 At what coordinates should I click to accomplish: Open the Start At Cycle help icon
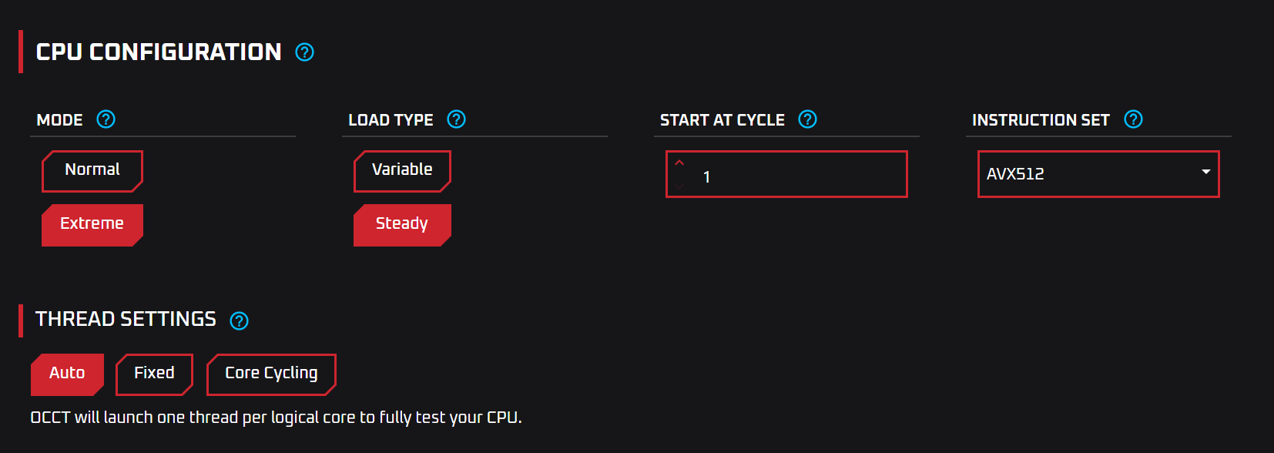tap(807, 119)
